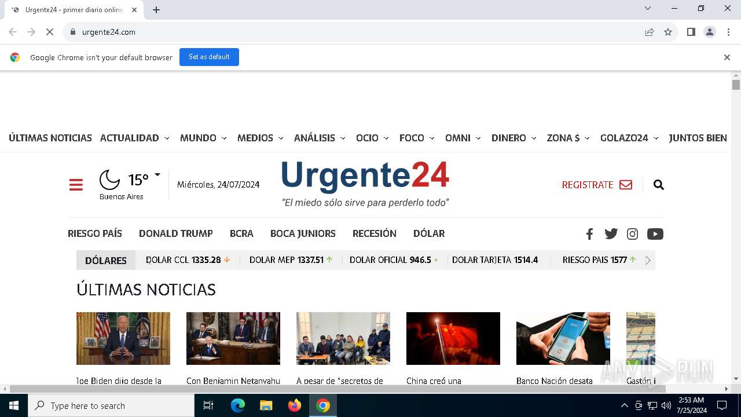The width and height of the screenshot is (741, 417).
Task: Open the notification center icon
Action: coord(722,405)
